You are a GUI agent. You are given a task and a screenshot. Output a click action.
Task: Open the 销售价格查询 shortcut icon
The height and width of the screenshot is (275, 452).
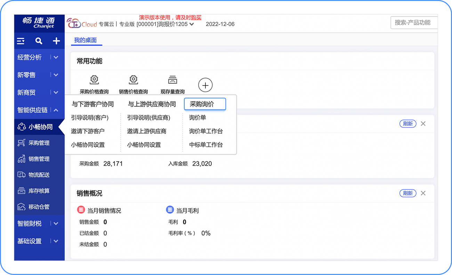[x=134, y=80]
